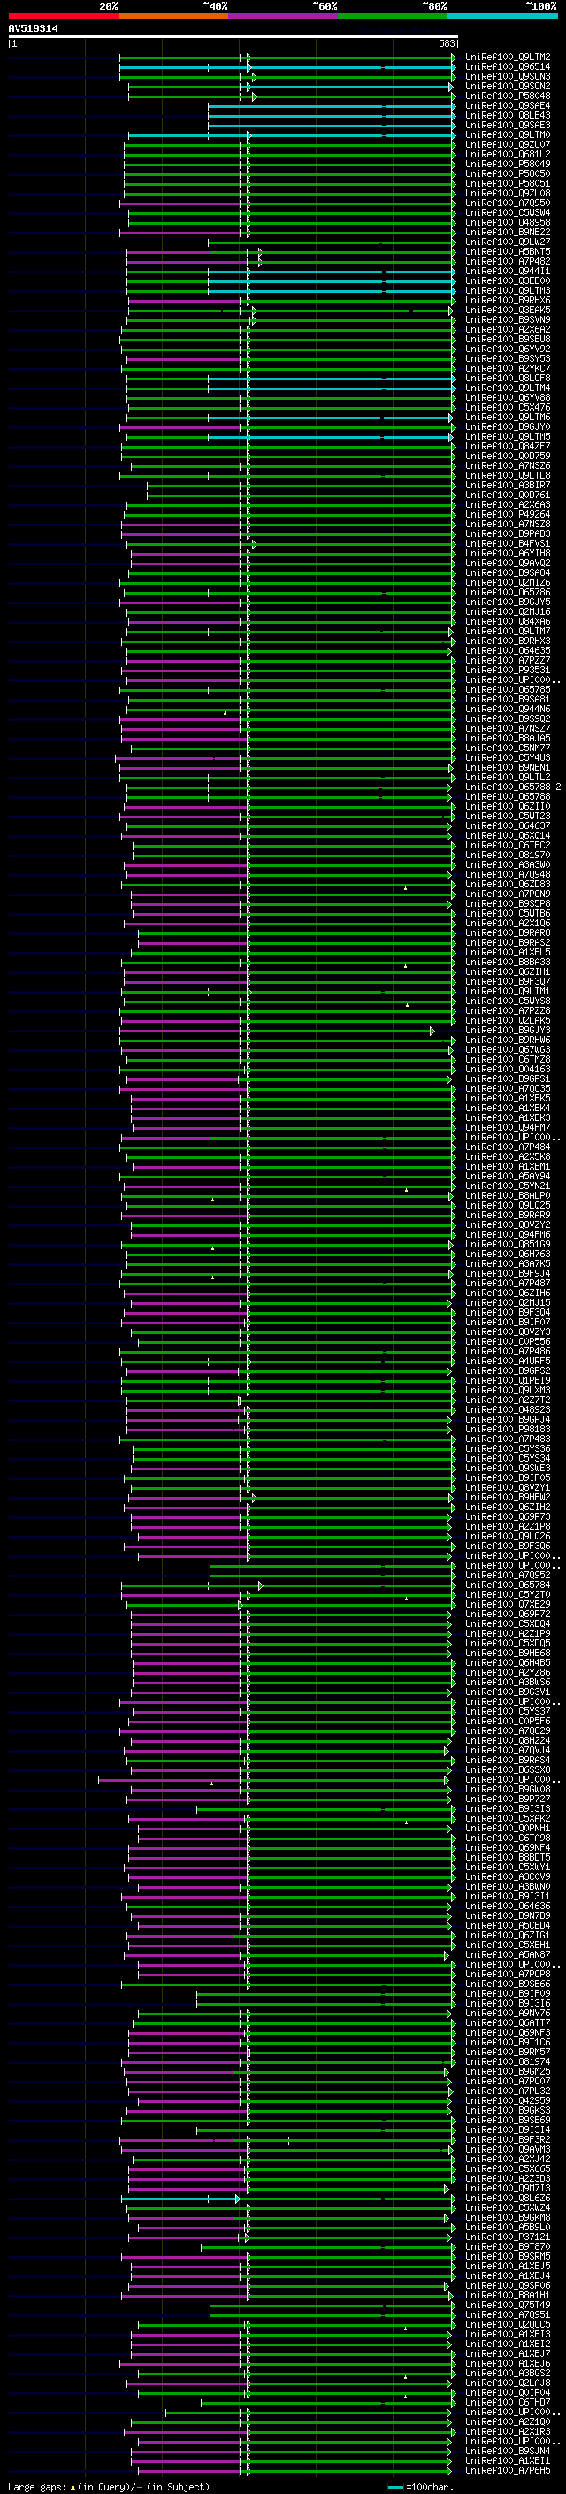This screenshot has height=2494, width=566.
Task: Click the cyan ~100% identity legend bar
Action: click(503, 16)
